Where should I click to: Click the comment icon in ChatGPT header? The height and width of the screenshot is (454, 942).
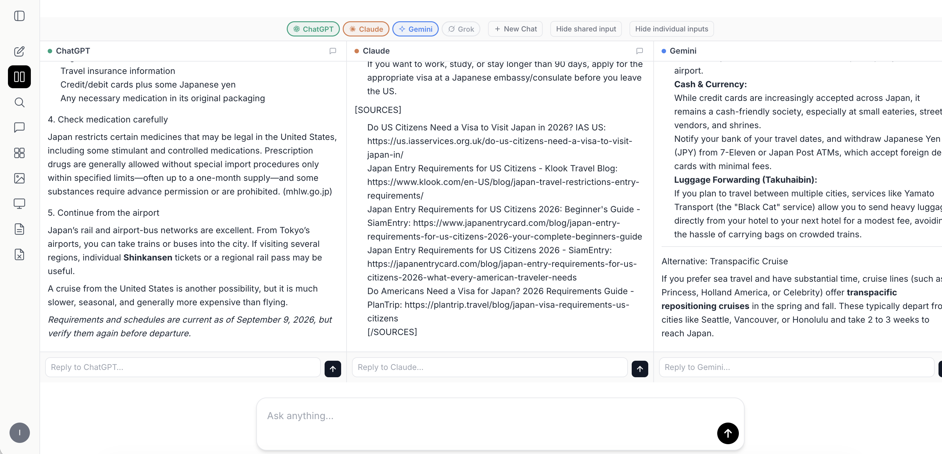333,51
